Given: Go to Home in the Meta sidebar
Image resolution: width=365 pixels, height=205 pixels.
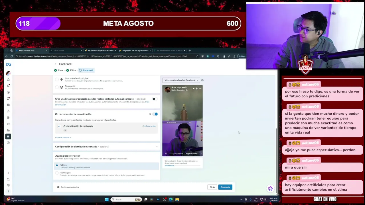Looking at the screenshot, I should 8,80.
